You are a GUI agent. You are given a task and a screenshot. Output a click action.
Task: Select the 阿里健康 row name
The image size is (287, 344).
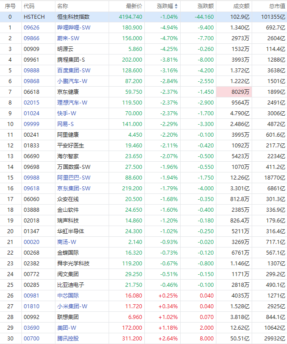pyautogui.click(x=68, y=135)
